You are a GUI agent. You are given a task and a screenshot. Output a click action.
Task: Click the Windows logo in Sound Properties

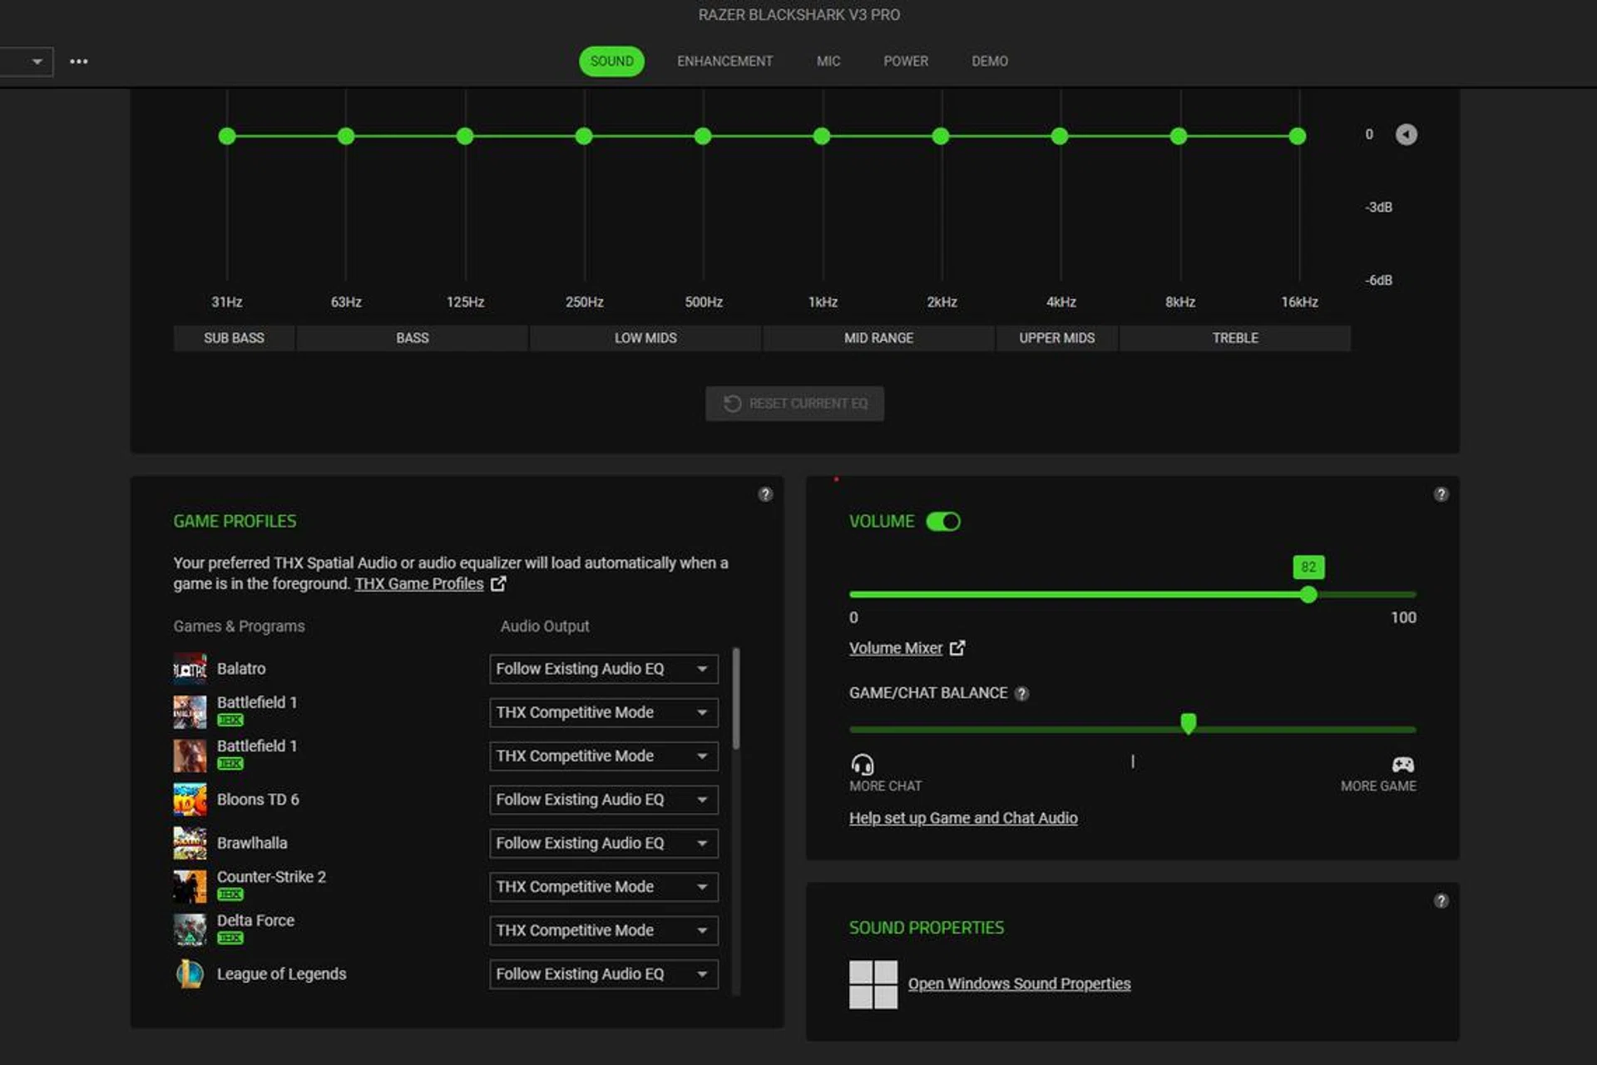point(873,984)
